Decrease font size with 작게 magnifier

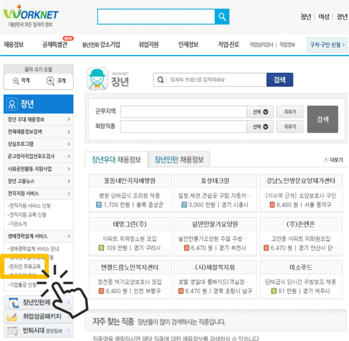coord(16,81)
